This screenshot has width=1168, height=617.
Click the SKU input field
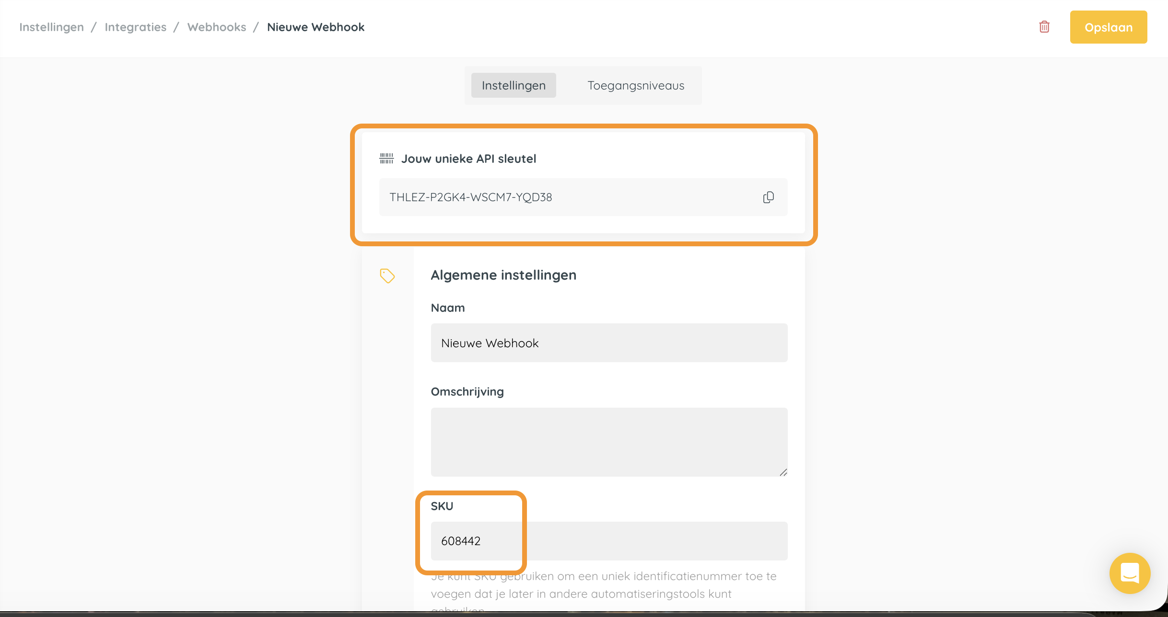(x=608, y=541)
